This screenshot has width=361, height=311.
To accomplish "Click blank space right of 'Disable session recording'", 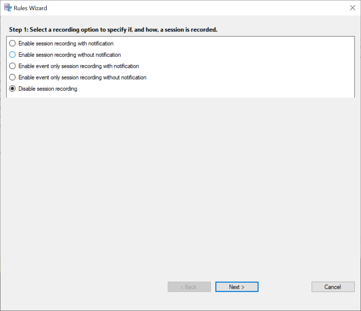I will click(213, 89).
